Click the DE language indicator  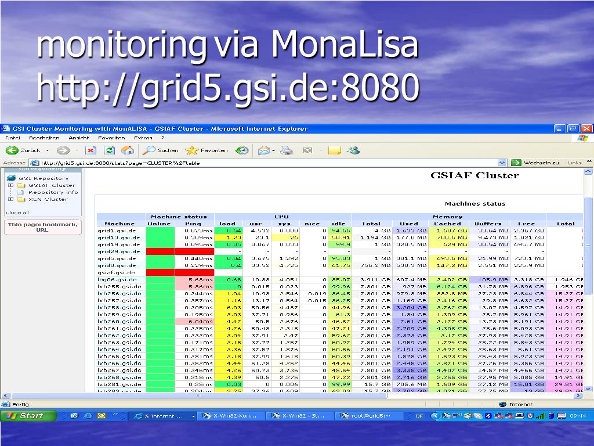click(x=419, y=416)
